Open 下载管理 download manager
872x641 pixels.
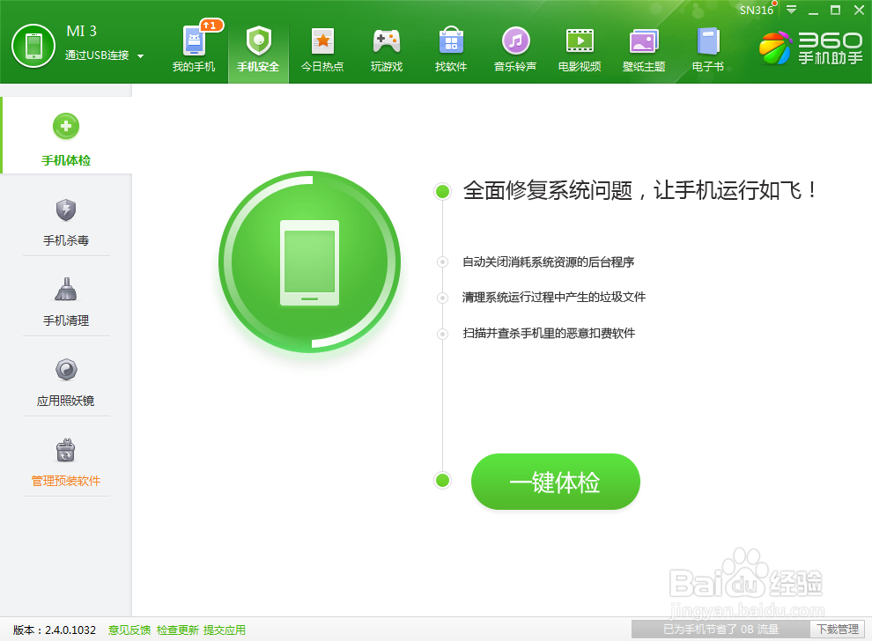(837, 630)
